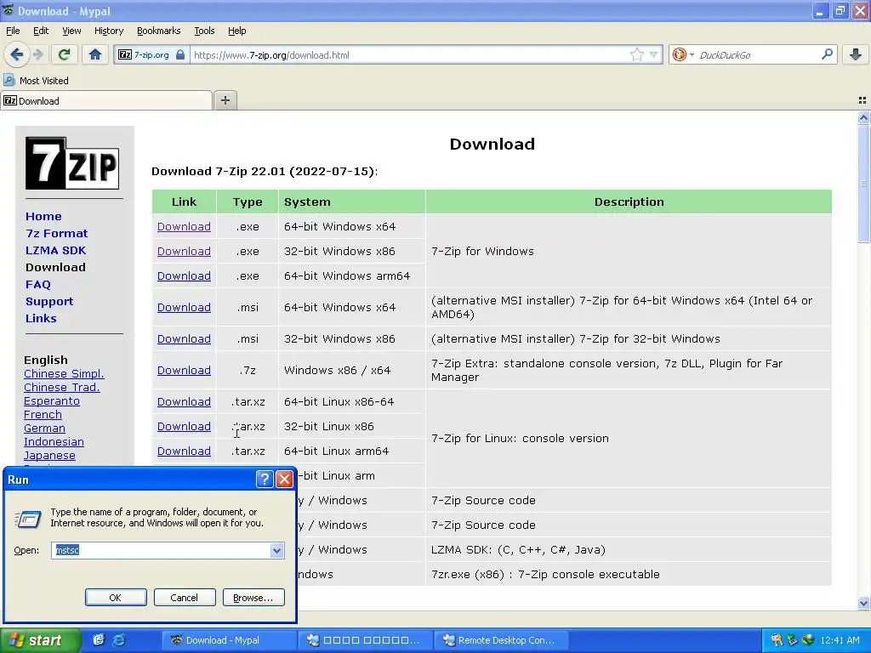Switch language to Indonesian

click(54, 441)
